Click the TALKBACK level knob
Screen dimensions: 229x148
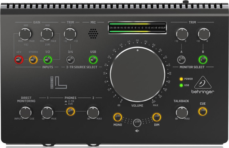point(182,112)
